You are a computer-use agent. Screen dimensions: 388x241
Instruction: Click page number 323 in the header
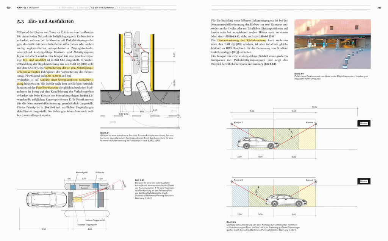tap(379, 8)
